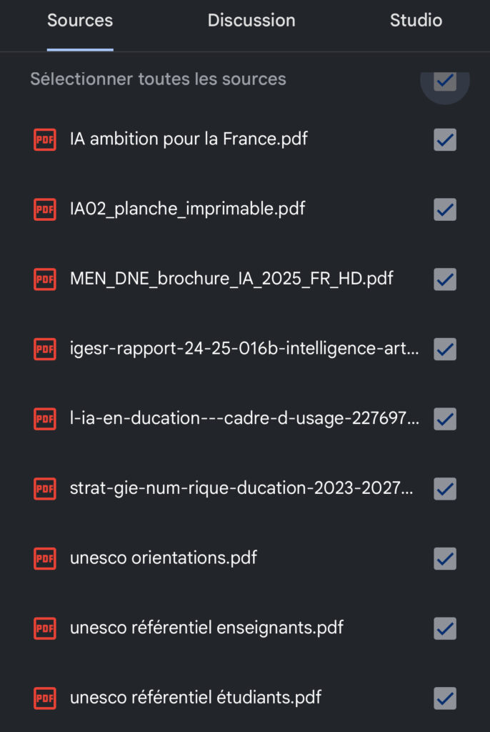Click PDF icon of unesco référentiel enseignants
The image size is (490, 732).
click(x=45, y=628)
